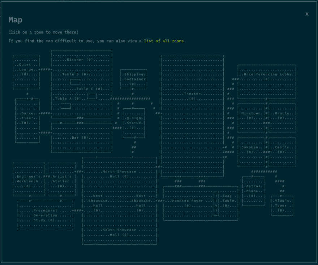
Task: Move to the Theater room
Action: 193,116
